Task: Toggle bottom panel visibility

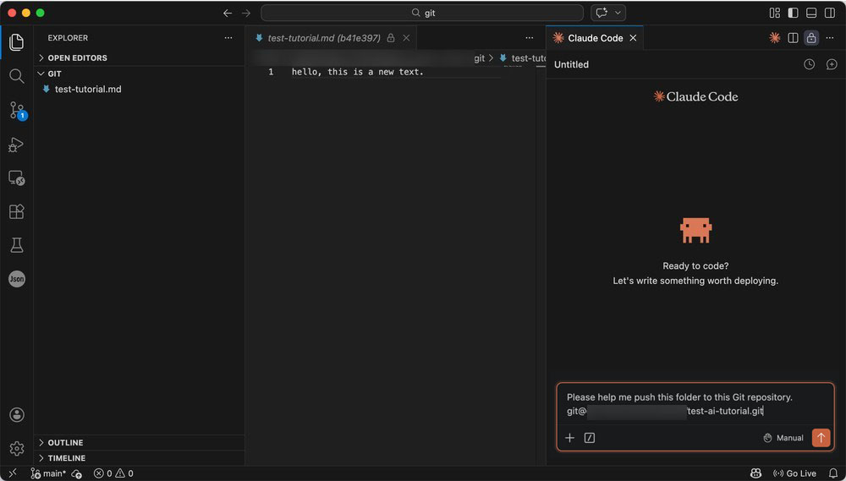Action: pyautogui.click(x=811, y=13)
